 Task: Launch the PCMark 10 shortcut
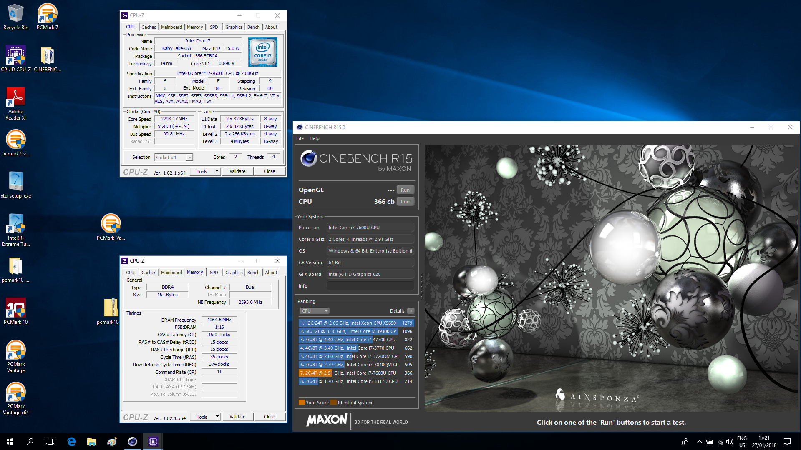pos(16,311)
